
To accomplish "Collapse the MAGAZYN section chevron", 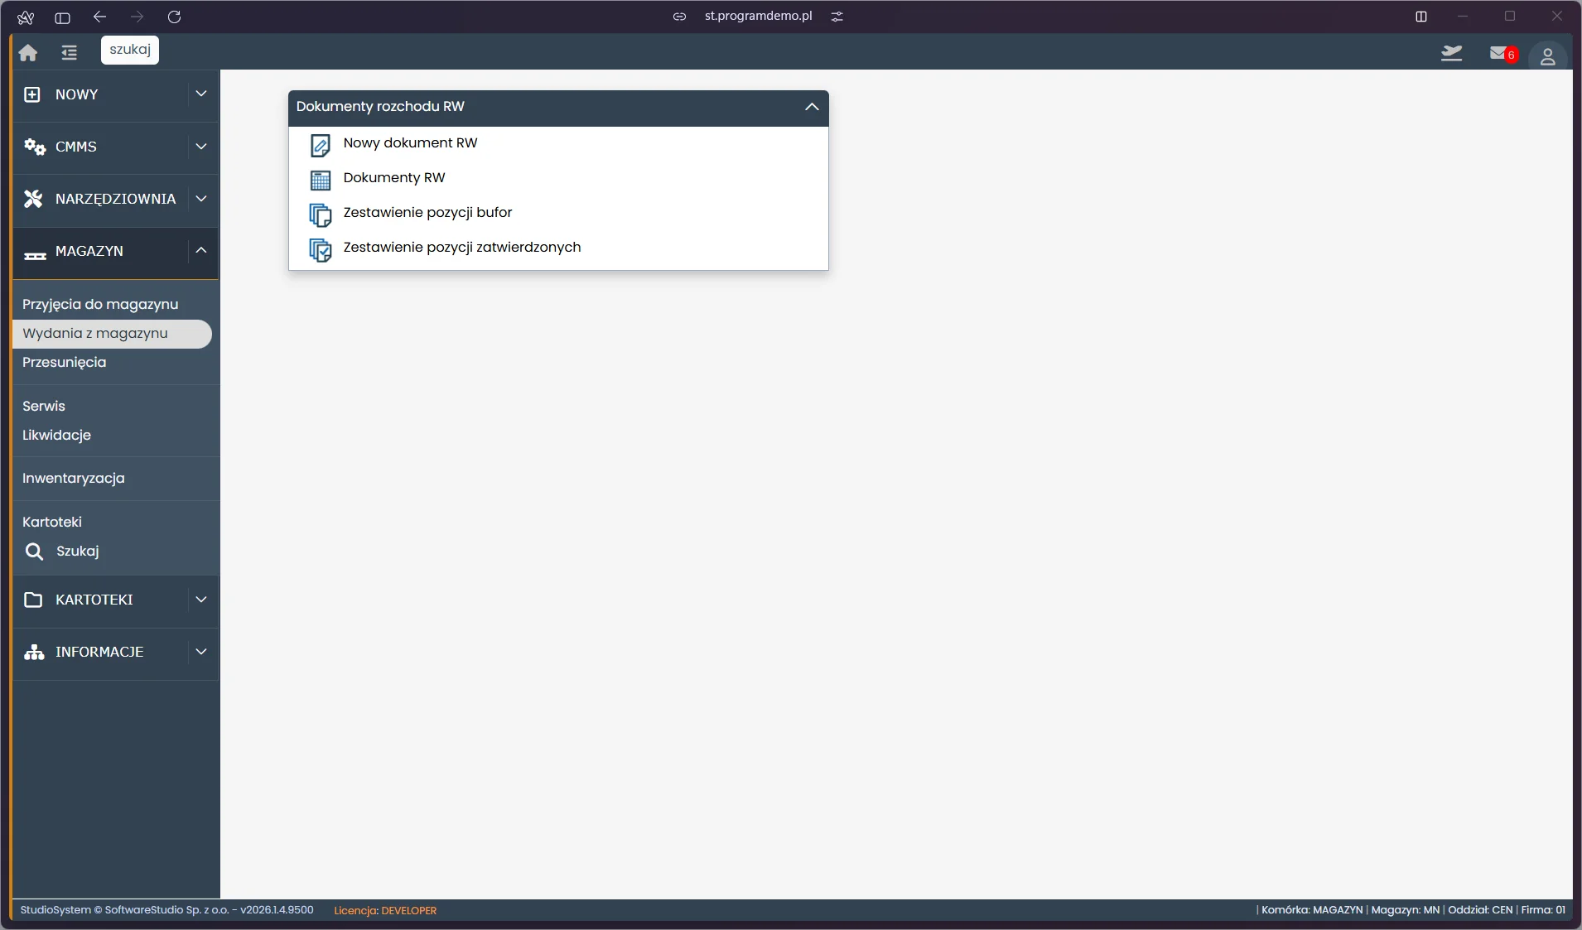I will (201, 250).
